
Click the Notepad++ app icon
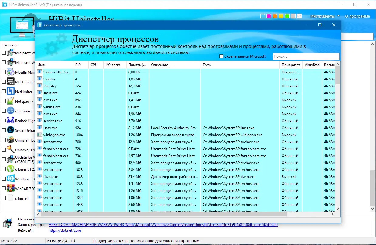tap(11, 101)
